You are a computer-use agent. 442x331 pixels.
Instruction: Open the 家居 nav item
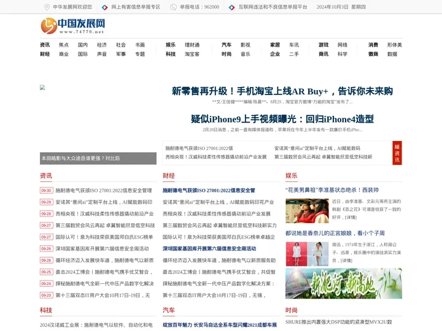click(x=275, y=45)
